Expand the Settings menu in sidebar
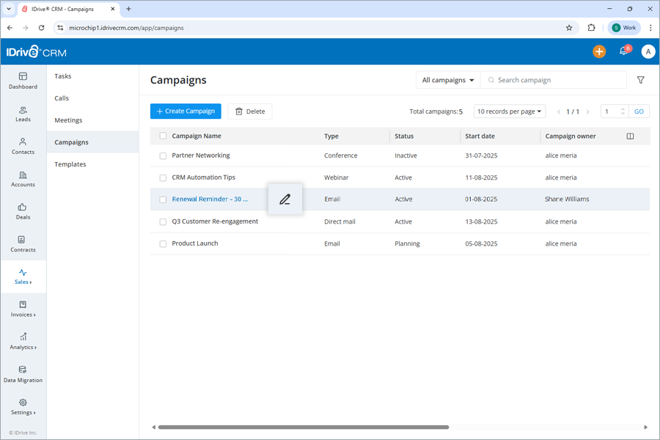This screenshot has height=440, width=660. (23, 408)
